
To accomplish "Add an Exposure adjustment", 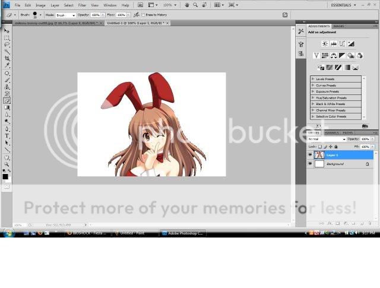I will (x=351, y=43).
